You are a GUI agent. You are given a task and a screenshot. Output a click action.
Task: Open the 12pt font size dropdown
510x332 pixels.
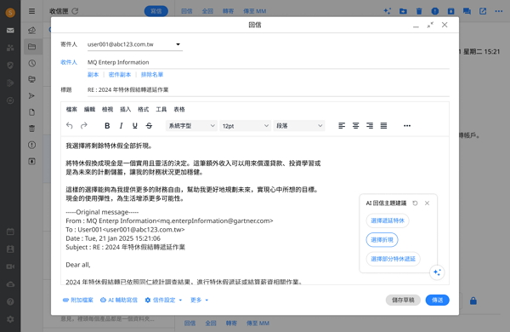pyautogui.click(x=246, y=126)
